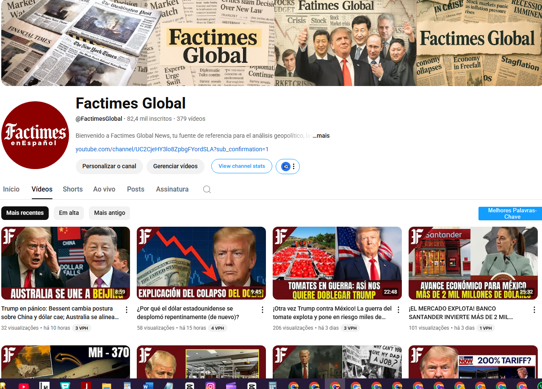Image resolution: width=542 pixels, height=389 pixels.
Task: Select the Mais recentes filter chip
Action: pos(25,213)
